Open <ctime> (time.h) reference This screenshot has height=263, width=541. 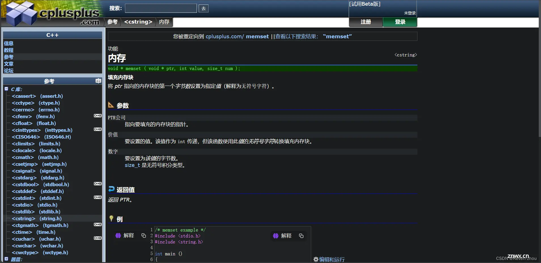[33, 232]
